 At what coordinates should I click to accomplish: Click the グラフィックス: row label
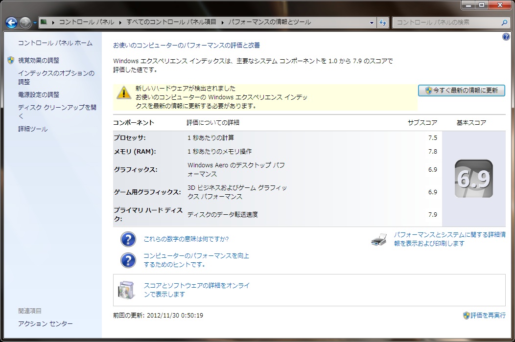tap(136, 170)
